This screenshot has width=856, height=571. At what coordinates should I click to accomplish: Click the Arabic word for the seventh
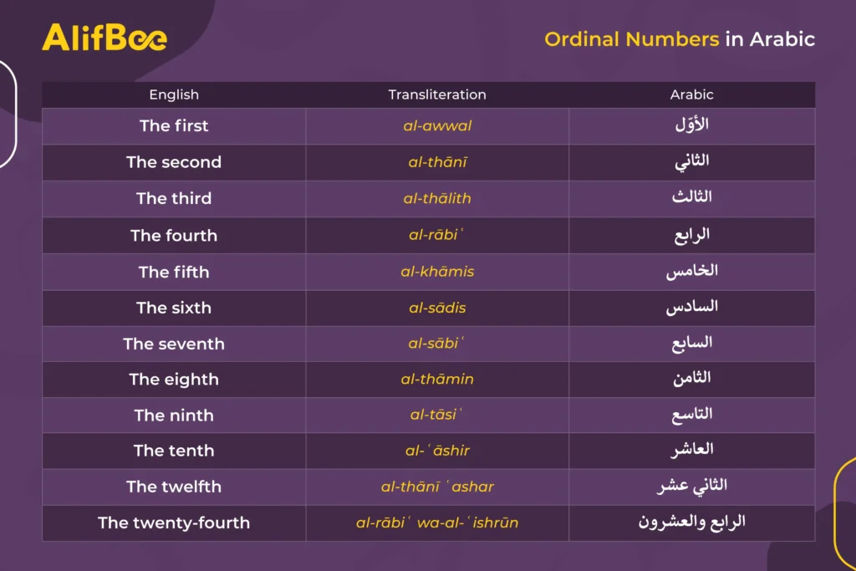pyautogui.click(x=691, y=344)
